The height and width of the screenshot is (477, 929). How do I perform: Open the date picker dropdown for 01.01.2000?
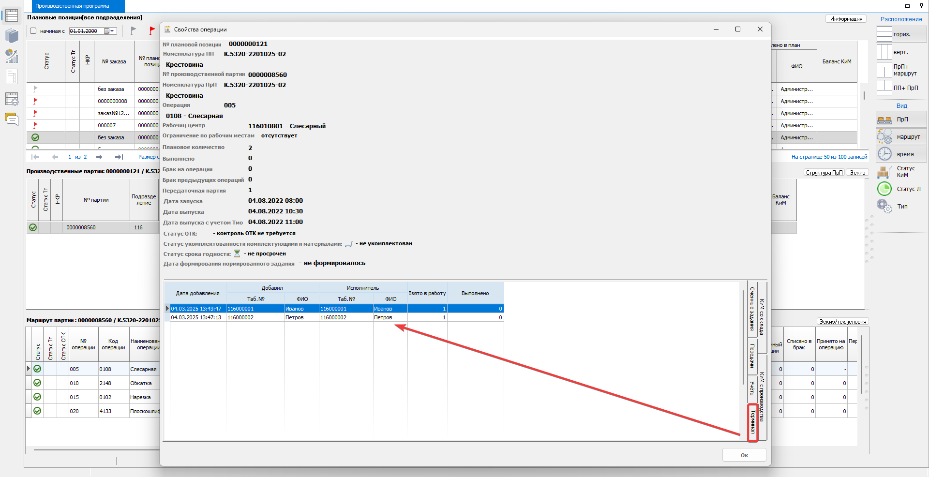tap(112, 31)
